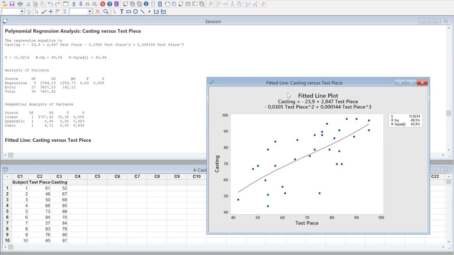Select column header C2
The width and height of the screenshot is (454, 255).
pyautogui.click(x=40, y=176)
